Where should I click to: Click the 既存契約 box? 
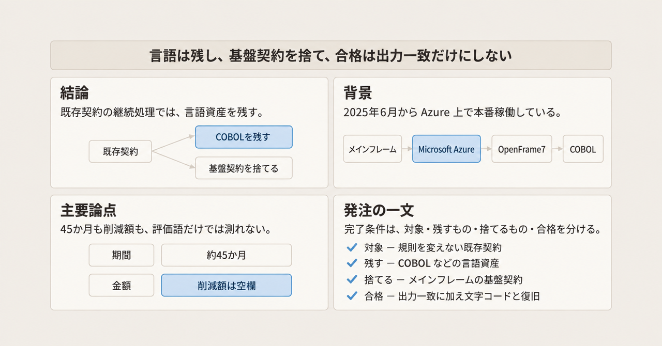click(121, 152)
